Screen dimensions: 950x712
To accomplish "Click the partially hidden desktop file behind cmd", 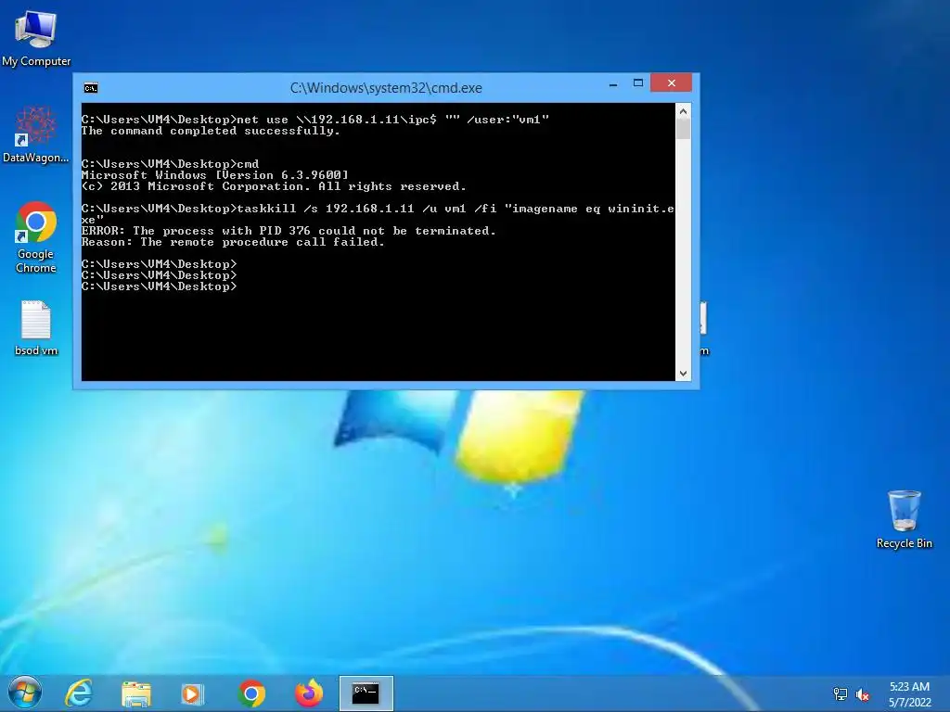I will 703,327.
